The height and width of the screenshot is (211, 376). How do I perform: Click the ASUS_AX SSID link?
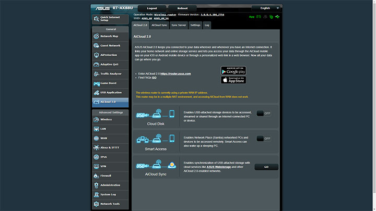coord(147,18)
